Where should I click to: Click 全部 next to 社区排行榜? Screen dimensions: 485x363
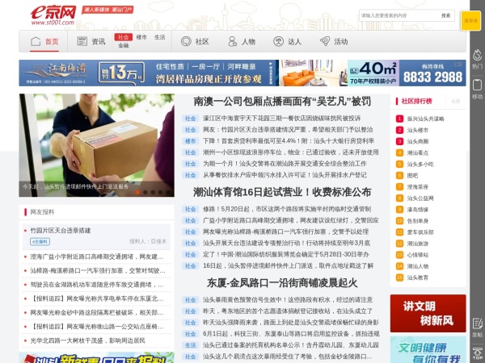click(455, 102)
